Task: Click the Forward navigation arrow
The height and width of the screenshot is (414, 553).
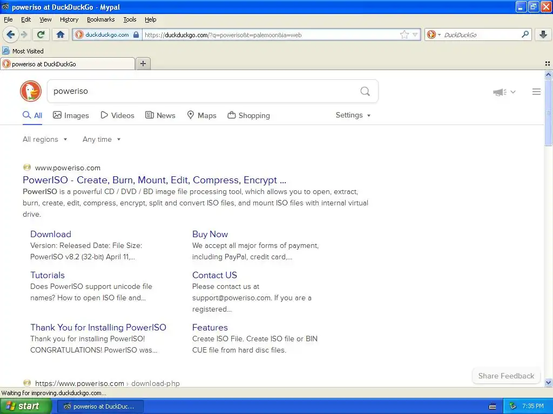Action: tap(24, 34)
